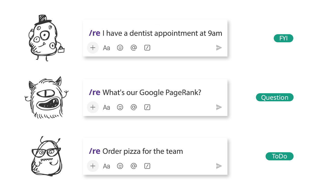Click the dentist appointment message text field
The height and width of the screenshot is (191, 318).
(x=162, y=33)
